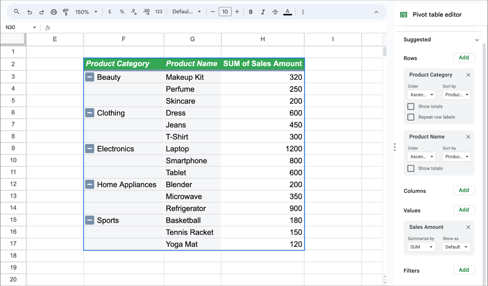The width and height of the screenshot is (488, 286).
Task: Remove the Product Category row field
Action: tap(468, 75)
